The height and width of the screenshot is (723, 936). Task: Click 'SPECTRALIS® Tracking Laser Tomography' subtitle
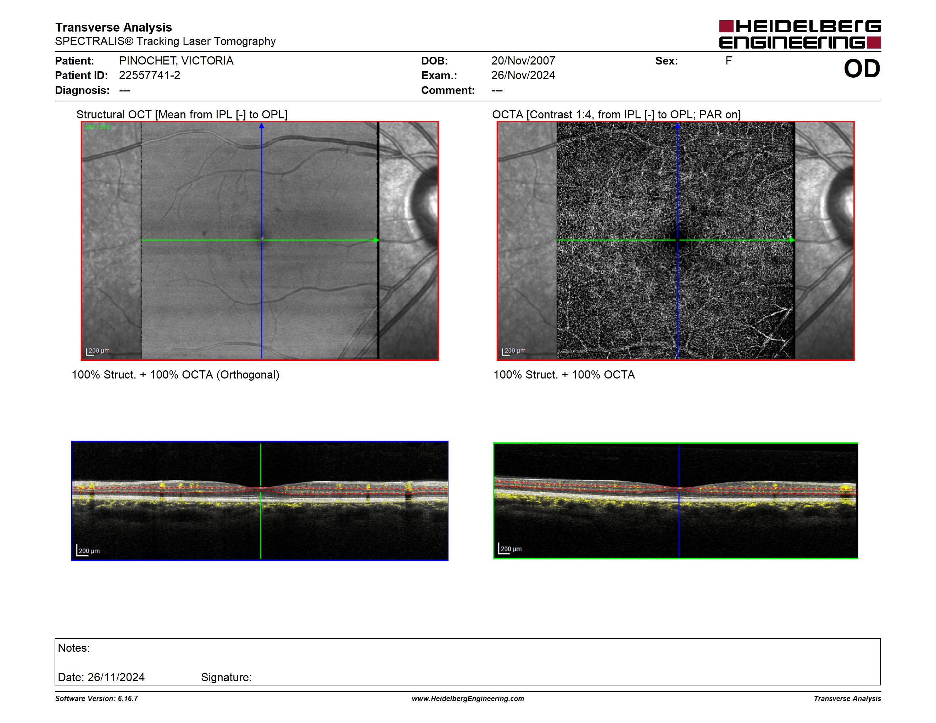[x=166, y=41]
